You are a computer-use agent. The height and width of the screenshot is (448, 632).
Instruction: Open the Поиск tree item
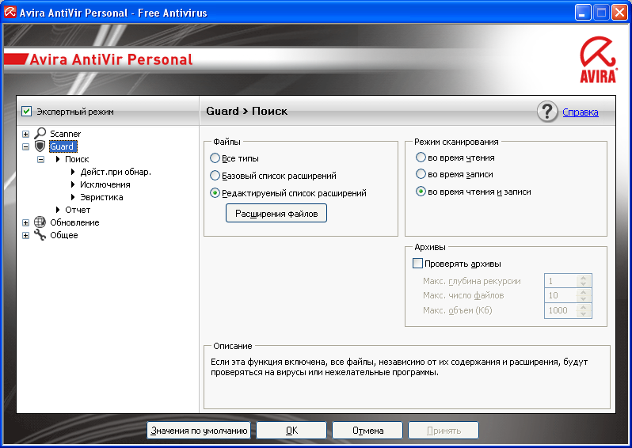point(77,159)
